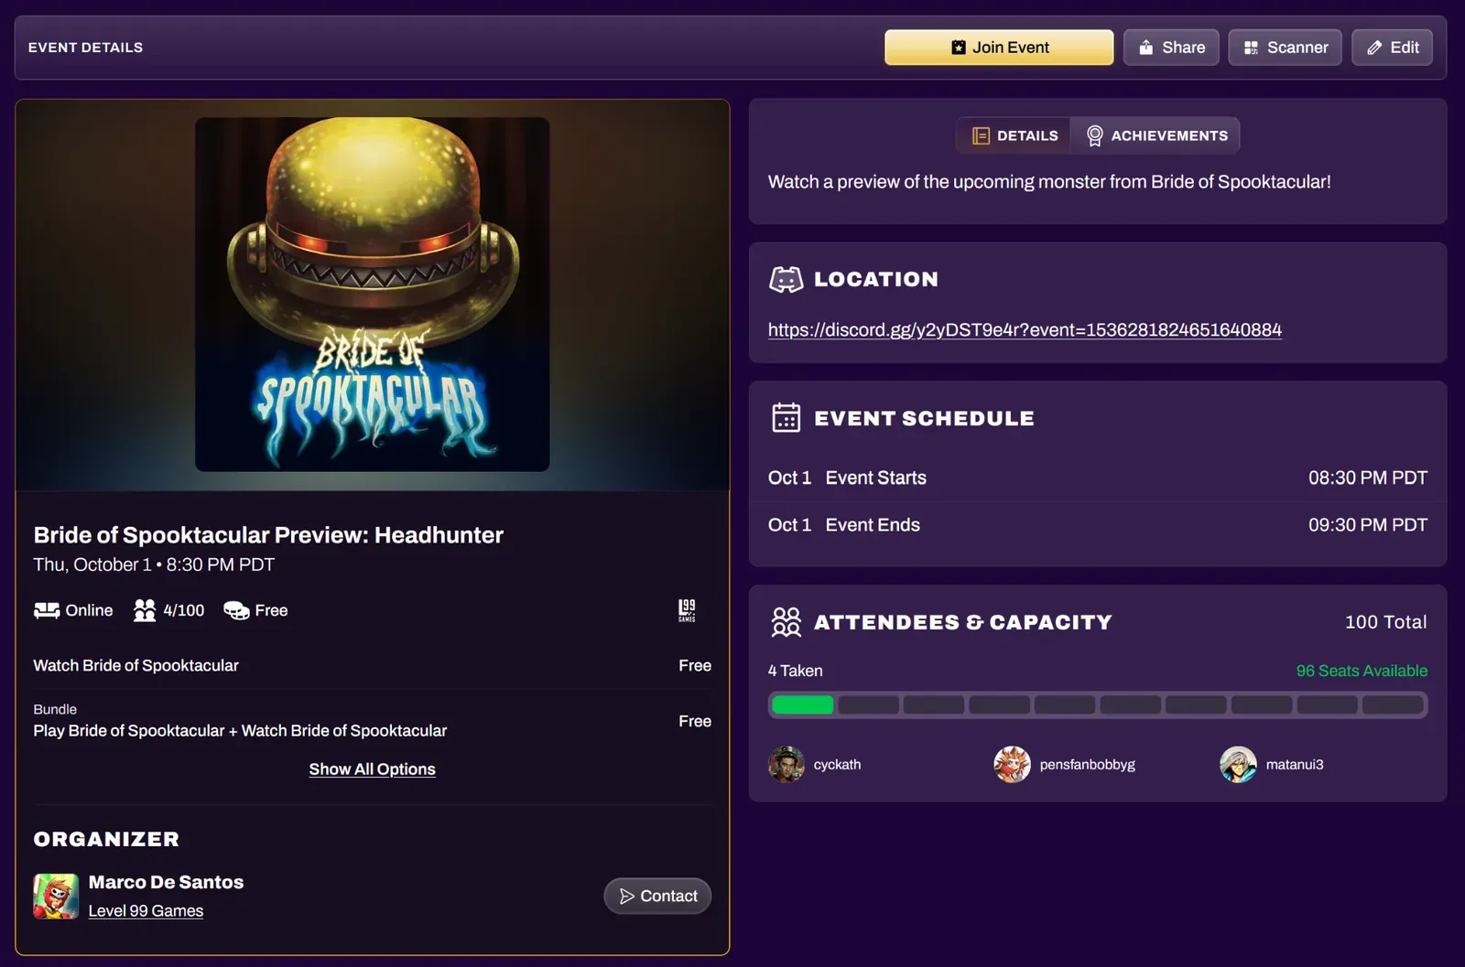This screenshot has height=967, width=1465.
Task: Click the Online couch icon
Action: [47, 610]
